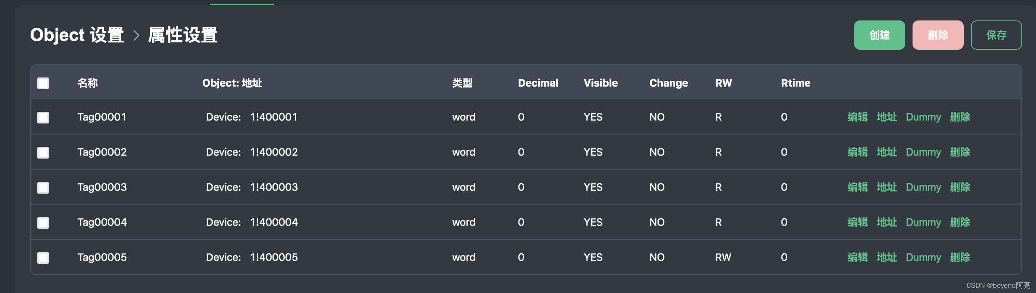Click the 类型 column header
This screenshot has width=1036, height=293.
(462, 83)
